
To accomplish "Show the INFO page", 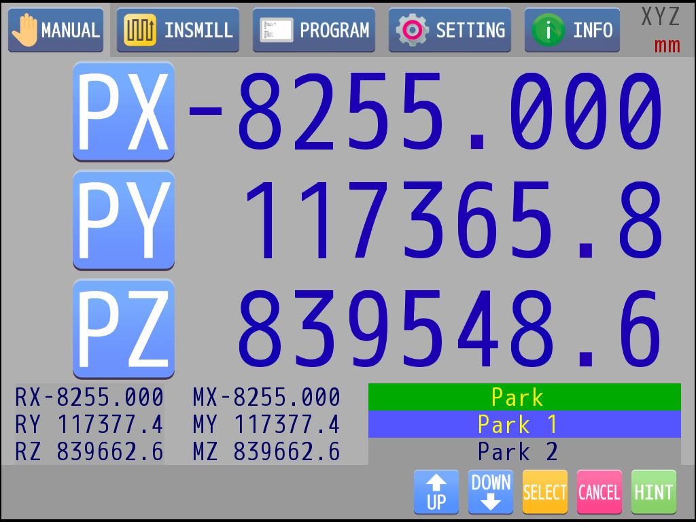I will (x=572, y=30).
